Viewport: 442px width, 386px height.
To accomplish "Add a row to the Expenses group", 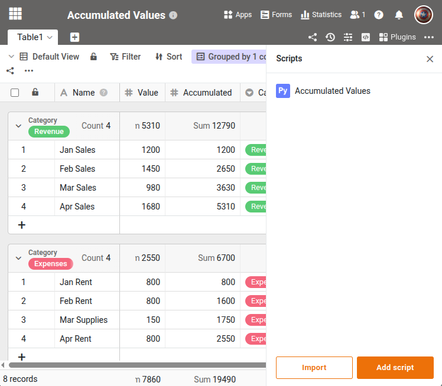I will [22, 357].
